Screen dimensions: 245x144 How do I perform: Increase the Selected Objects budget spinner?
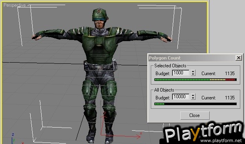coord(193,72)
